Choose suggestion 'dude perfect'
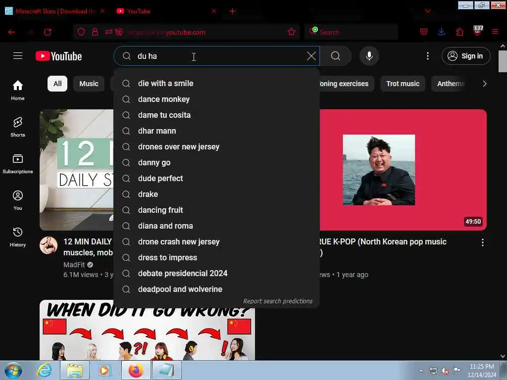The image size is (507, 380). 217,178
